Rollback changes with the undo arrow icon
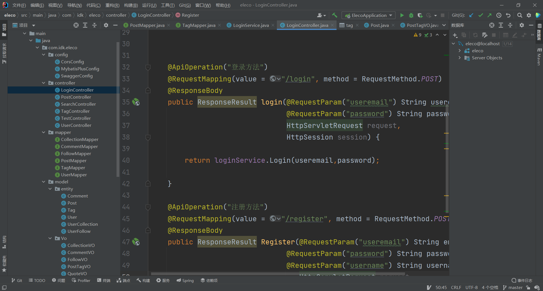The height and width of the screenshot is (291, 543). (508, 15)
